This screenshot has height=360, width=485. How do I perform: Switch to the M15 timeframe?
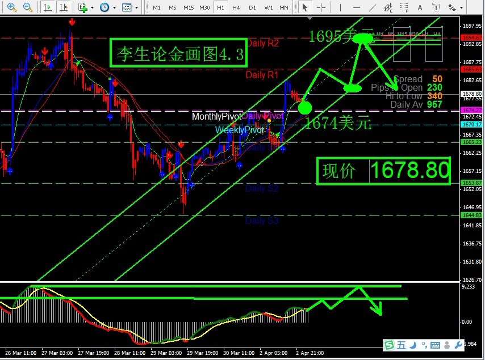click(x=189, y=7)
